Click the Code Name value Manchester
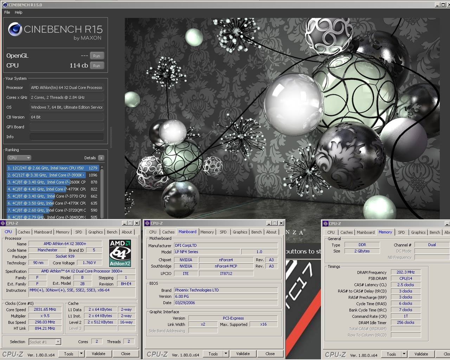450x360 pixels. (47, 250)
